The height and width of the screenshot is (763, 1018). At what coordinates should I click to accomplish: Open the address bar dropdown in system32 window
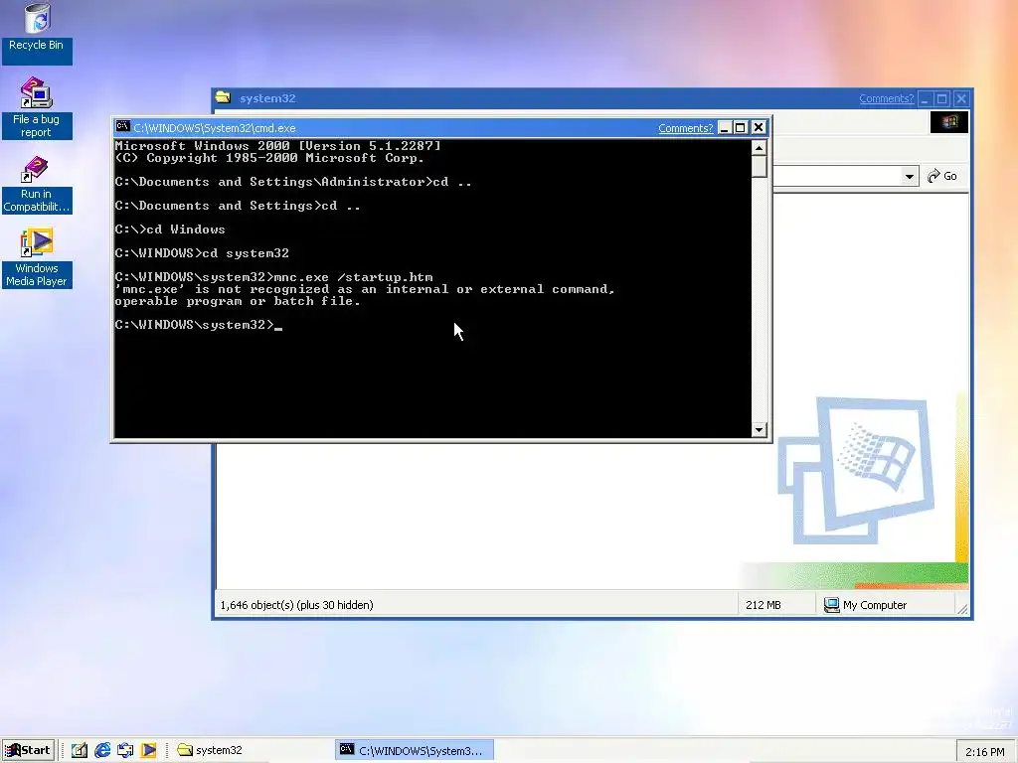[x=910, y=177]
